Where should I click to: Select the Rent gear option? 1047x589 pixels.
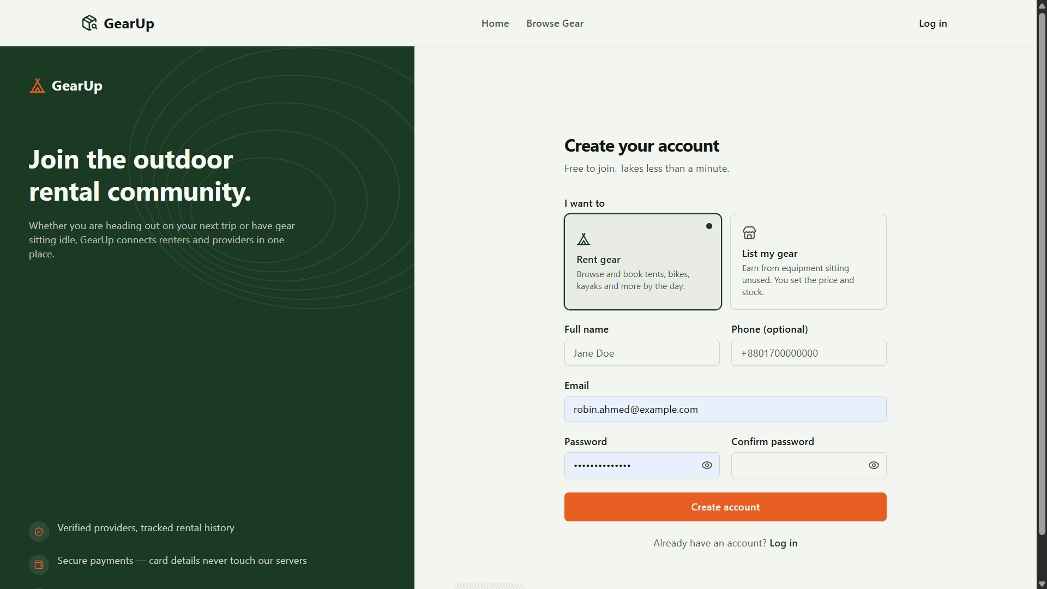coord(643,262)
